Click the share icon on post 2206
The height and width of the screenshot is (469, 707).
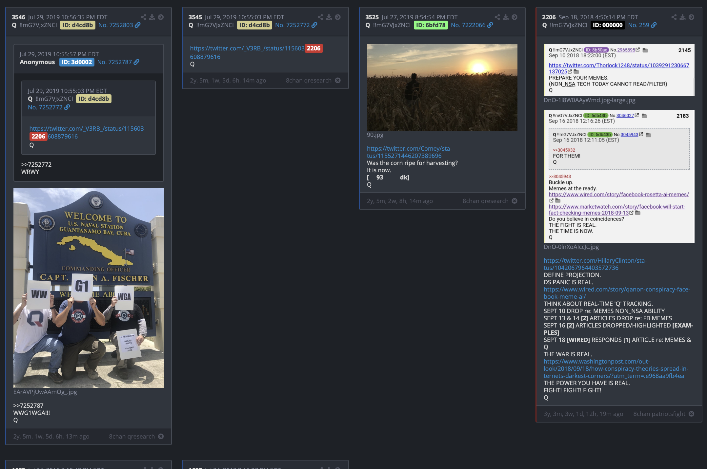pos(674,17)
